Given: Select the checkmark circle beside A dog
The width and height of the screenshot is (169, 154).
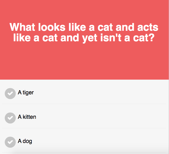Looking at the screenshot, I should pos(10,142).
